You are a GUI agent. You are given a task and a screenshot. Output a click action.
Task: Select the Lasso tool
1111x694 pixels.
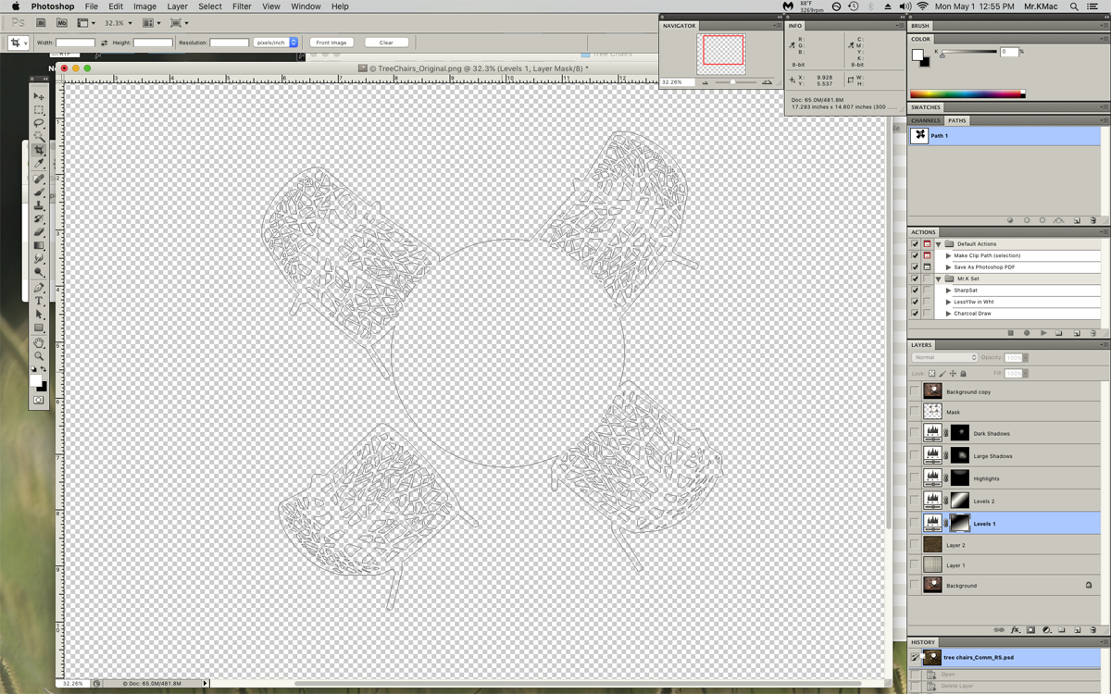coord(39,123)
